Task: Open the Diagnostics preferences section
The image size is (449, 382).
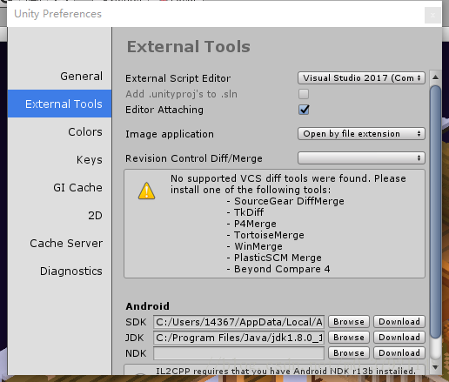Action: 71,271
